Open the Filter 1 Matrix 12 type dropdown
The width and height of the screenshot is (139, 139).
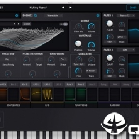[126, 15]
